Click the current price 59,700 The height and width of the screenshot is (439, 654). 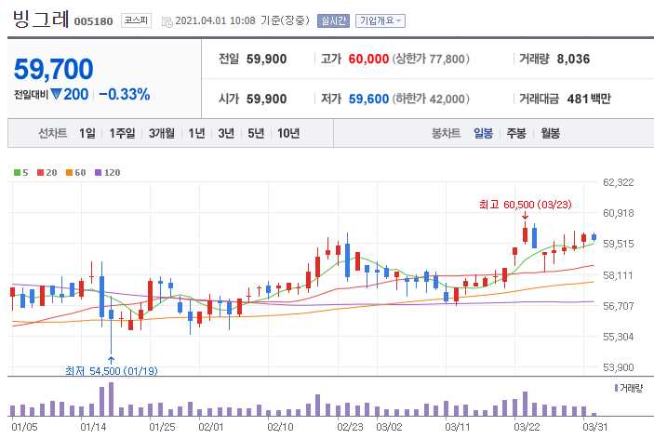[x=53, y=69]
